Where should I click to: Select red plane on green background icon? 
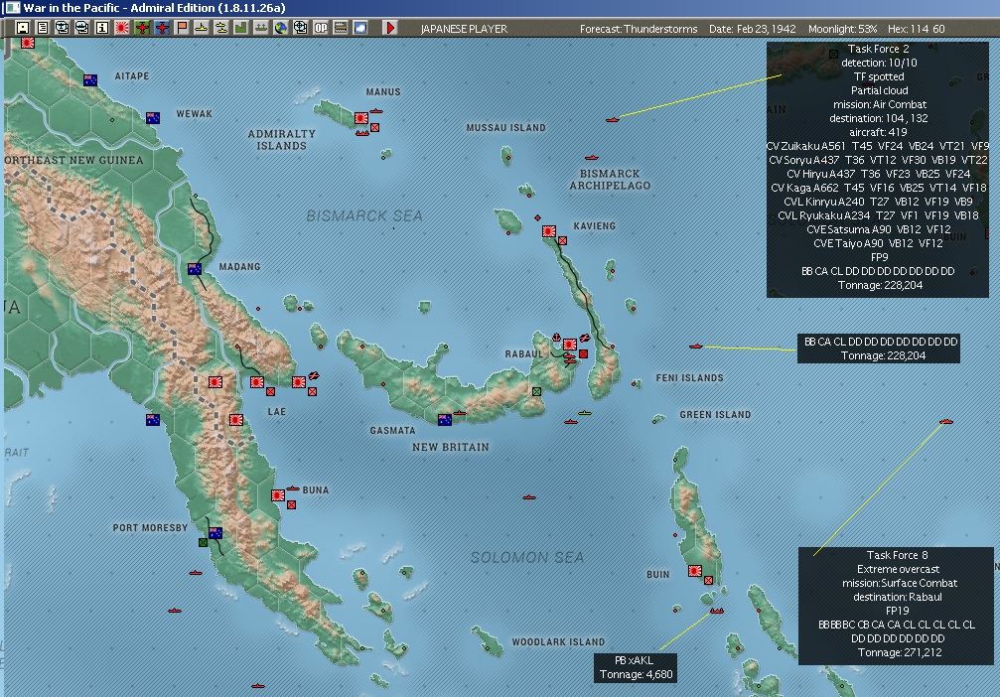(x=142, y=28)
